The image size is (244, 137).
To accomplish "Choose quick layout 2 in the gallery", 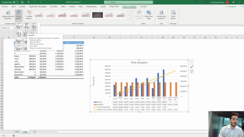I will click(26, 26).
